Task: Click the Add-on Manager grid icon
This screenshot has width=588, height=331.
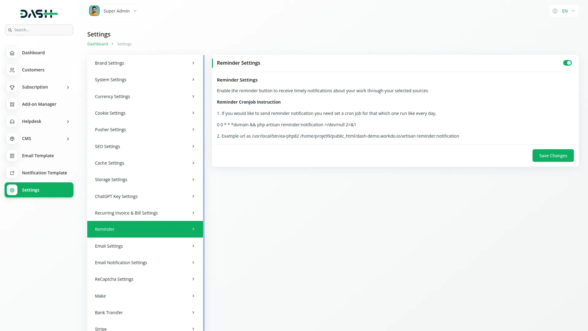Action: click(x=12, y=105)
